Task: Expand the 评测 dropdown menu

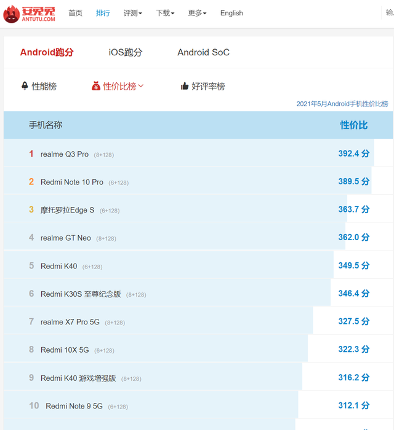Action: [x=133, y=13]
